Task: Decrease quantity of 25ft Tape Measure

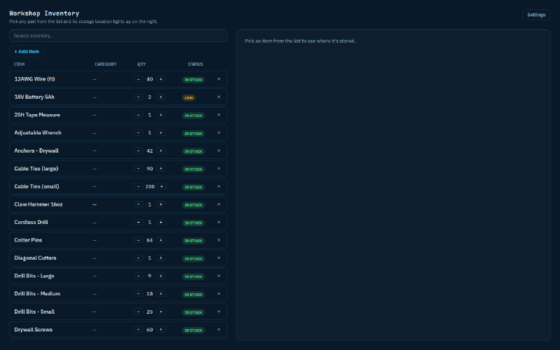Action: coord(138,115)
